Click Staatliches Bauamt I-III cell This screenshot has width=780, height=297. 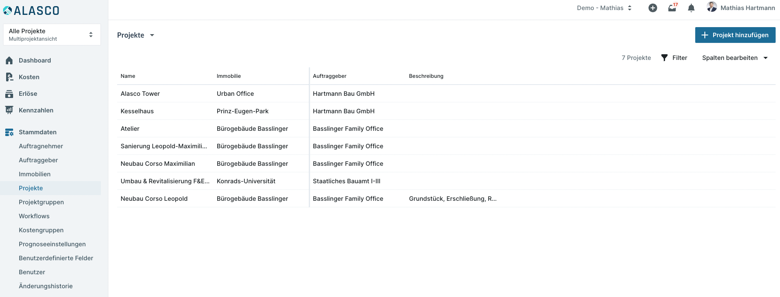click(347, 181)
